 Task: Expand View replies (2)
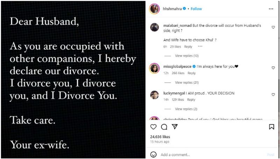tap(185, 109)
